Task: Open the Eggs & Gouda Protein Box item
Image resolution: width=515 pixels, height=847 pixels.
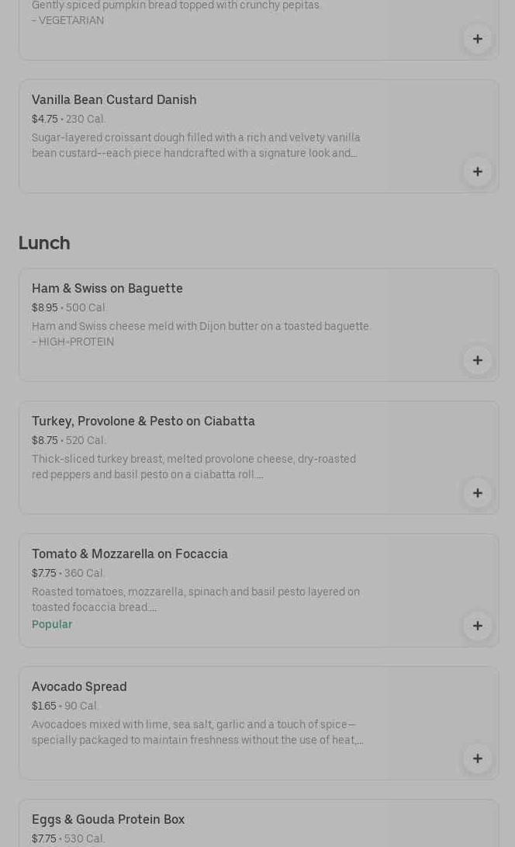Action: click(x=108, y=820)
